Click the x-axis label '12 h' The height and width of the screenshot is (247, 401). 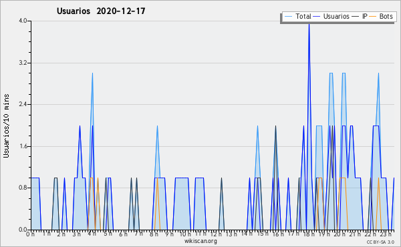click(216, 234)
